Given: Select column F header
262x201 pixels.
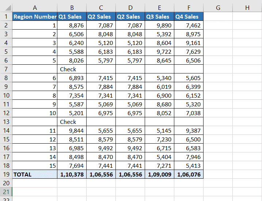Looking at the screenshot, I should [189, 8].
